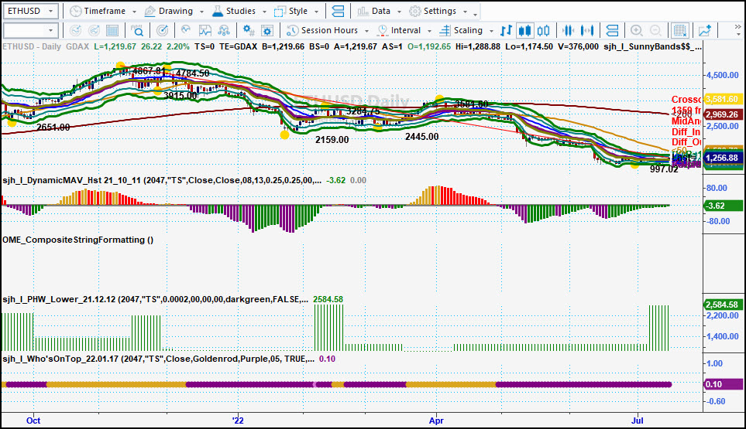Image resolution: width=746 pixels, height=429 pixels.
Task: Click the 997.02 low price label
Action: pos(664,169)
